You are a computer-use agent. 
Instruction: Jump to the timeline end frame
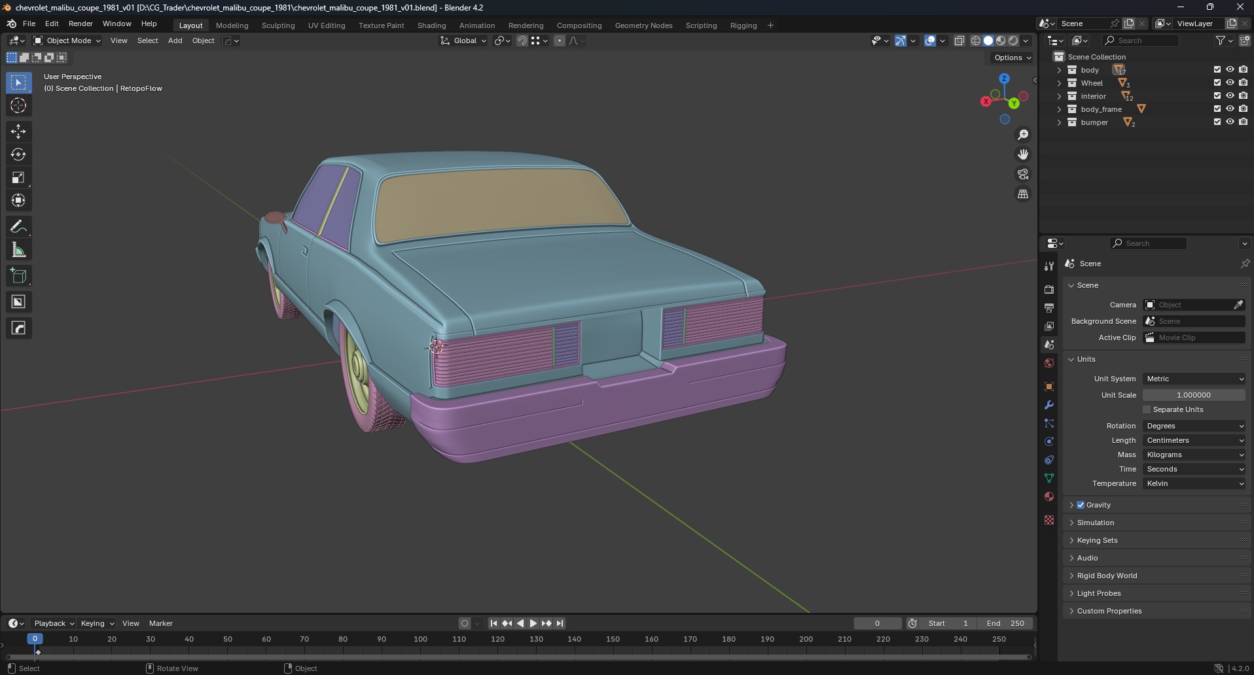pos(560,623)
